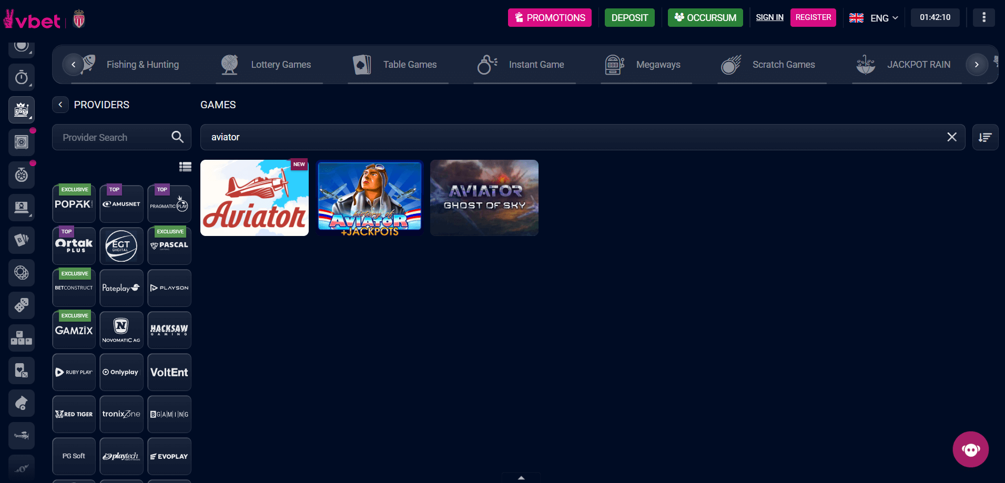The image size is (1005, 483).
Task: Switch providers to list view icon
Action: click(x=185, y=167)
